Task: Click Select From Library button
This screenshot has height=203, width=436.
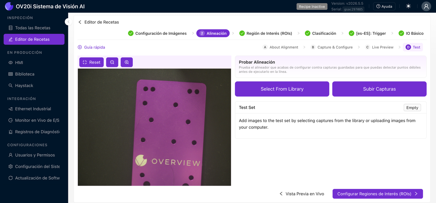Action: coord(282,89)
